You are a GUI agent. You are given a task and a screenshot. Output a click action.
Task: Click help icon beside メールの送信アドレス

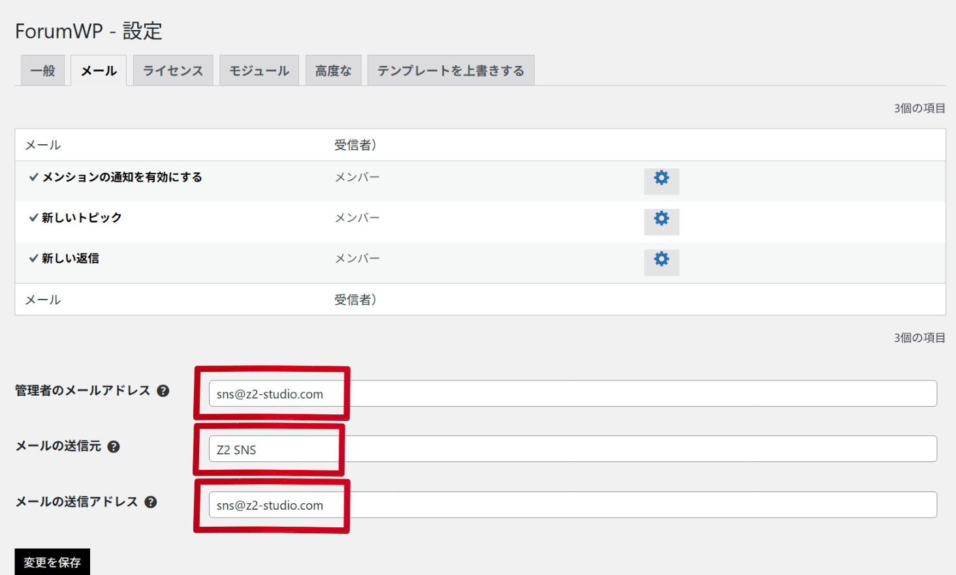(151, 503)
